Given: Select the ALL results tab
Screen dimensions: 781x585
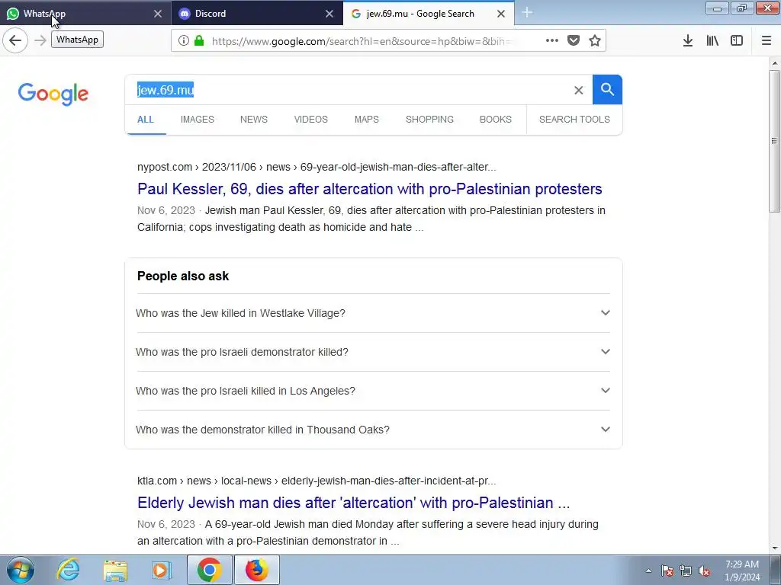Looking at the screenshot, I should [146, 120].
